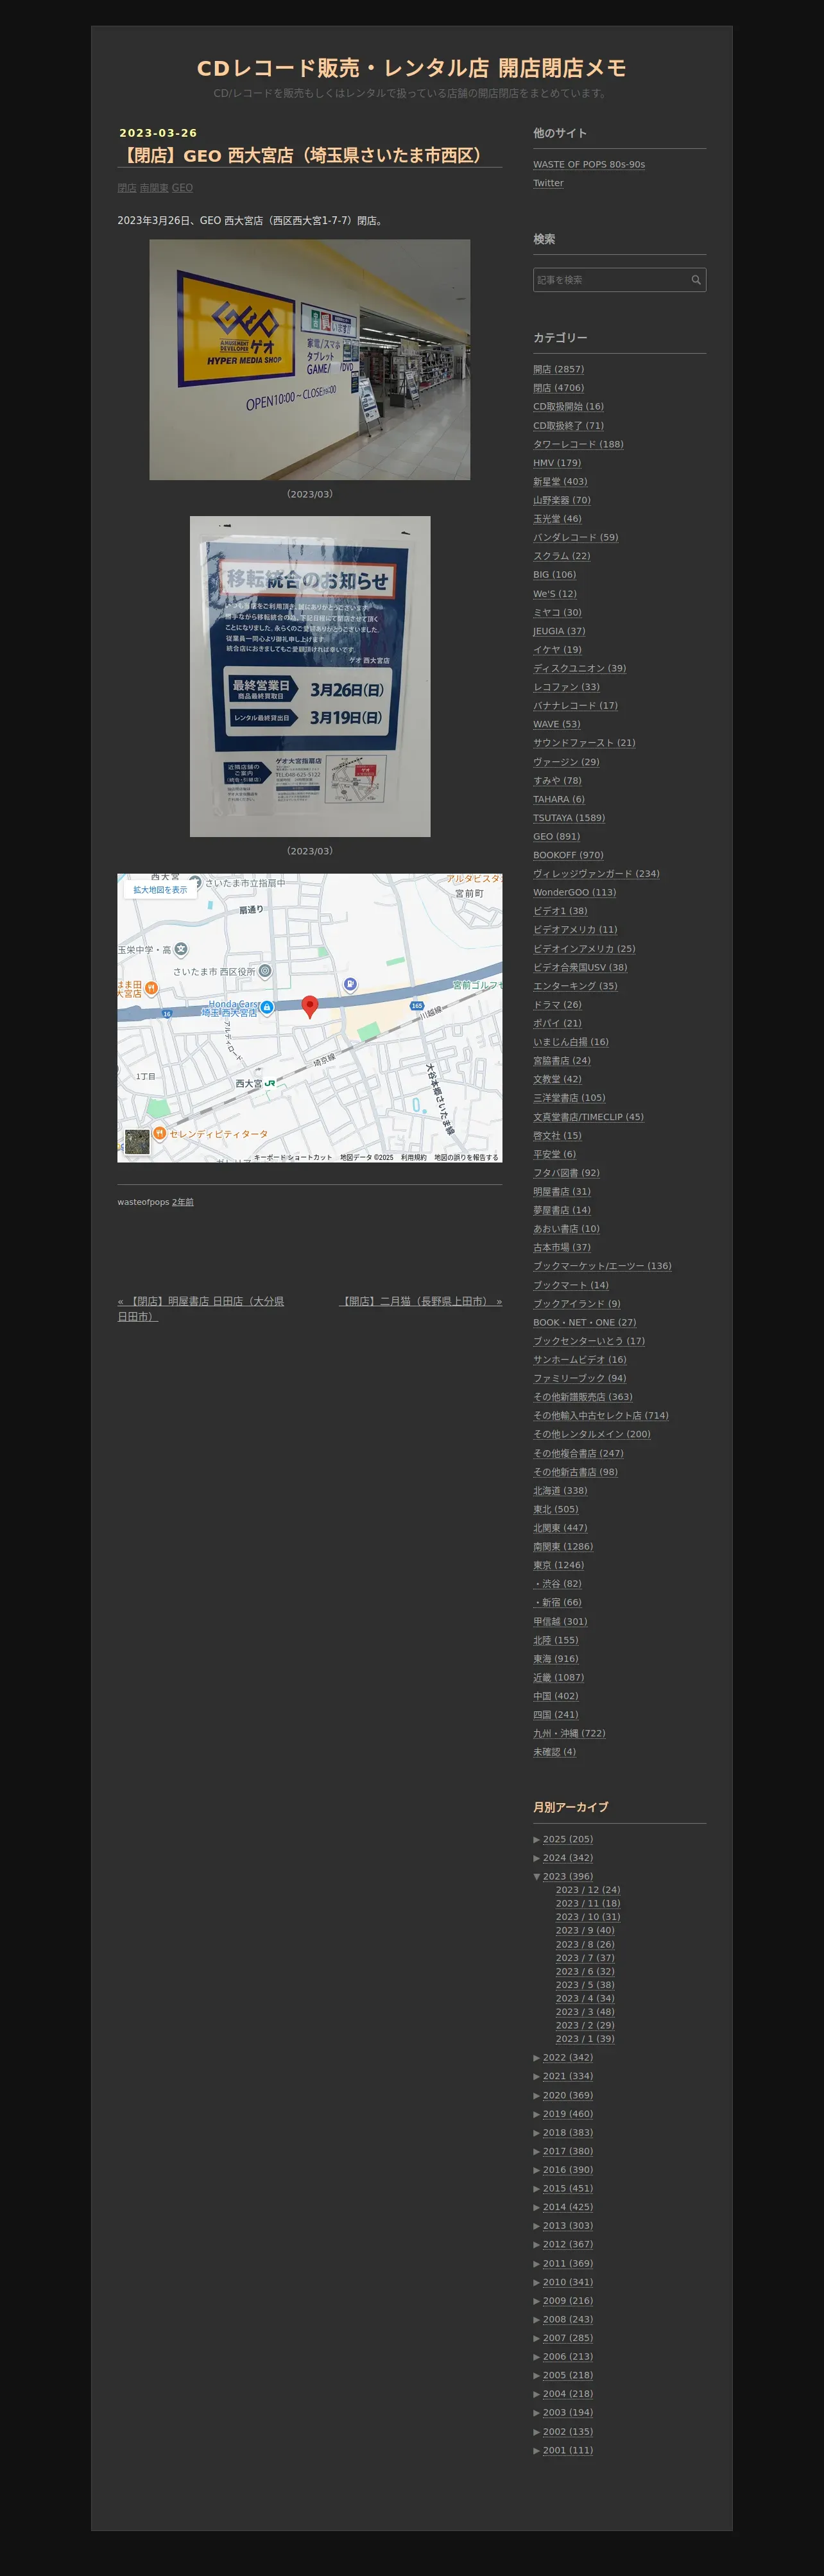The width and height of the screenshot is (824, 2576).
Task: Open the 未確認 (4) category
Action: [555, 1752]
